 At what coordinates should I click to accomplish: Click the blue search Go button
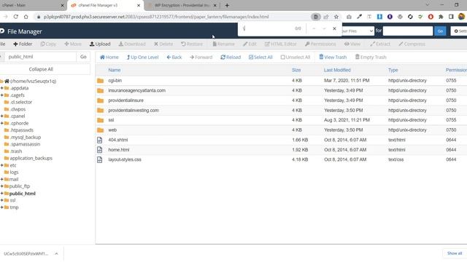440,31
